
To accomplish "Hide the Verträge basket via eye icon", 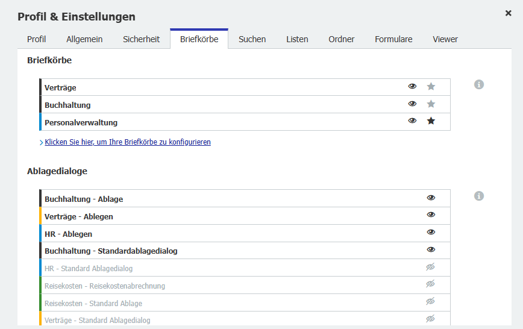I will (412, 87).
